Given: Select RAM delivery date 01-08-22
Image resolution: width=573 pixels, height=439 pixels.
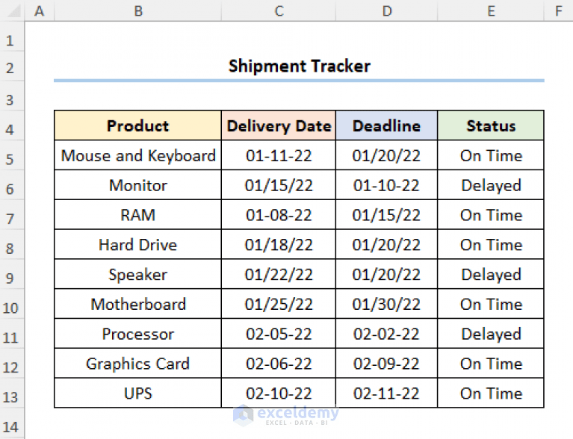Looking at the screenshot, I should [279, 215].
